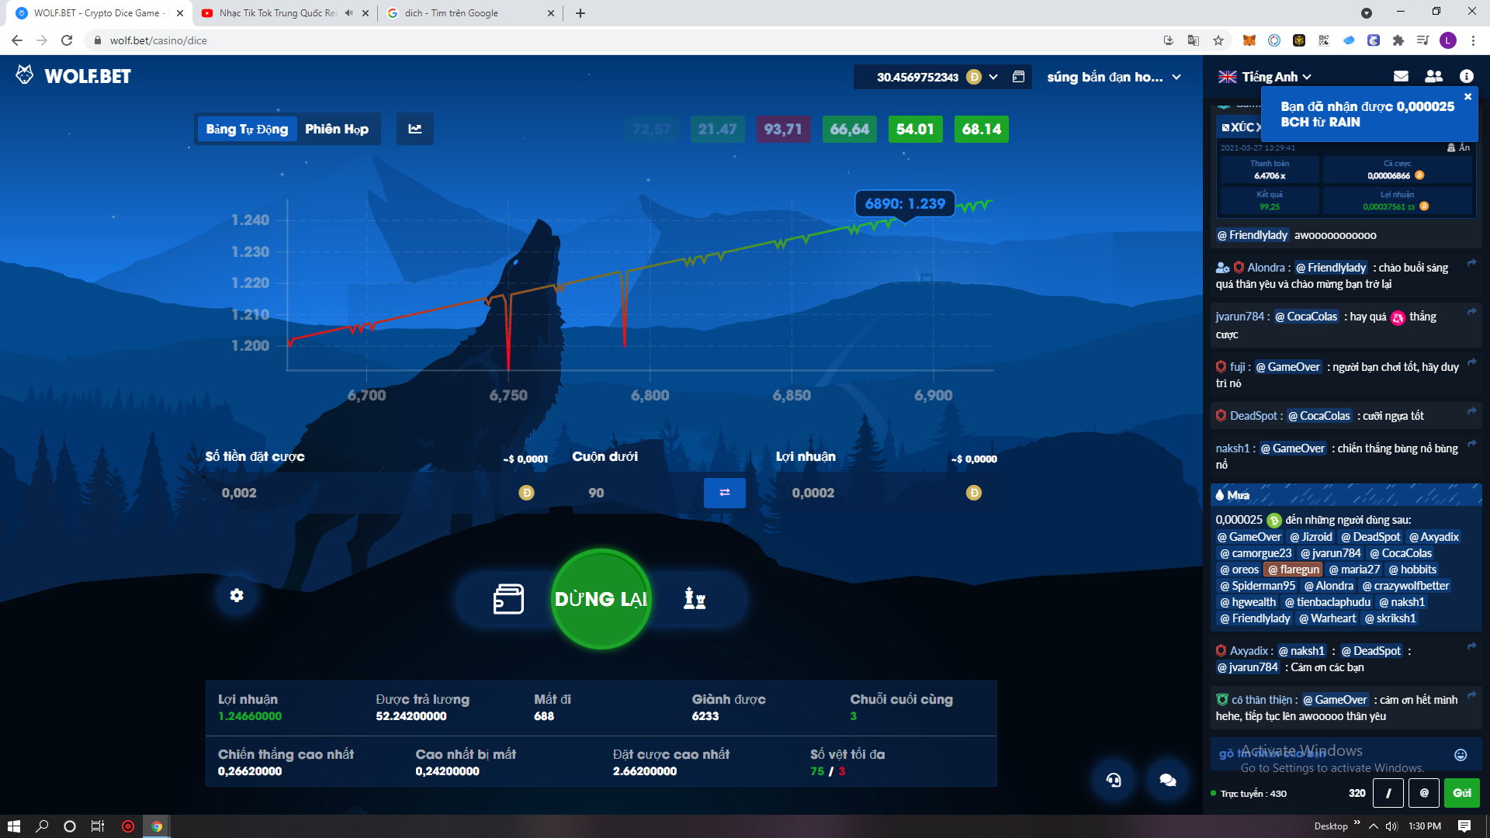The image size is (1490, 838).
Task: Click the dice settings gear icon
Action: (237, 595)
